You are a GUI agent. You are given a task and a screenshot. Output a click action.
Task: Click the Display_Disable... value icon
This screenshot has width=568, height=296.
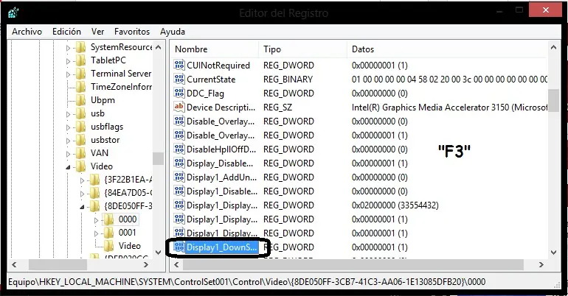[x=179, y=163]
